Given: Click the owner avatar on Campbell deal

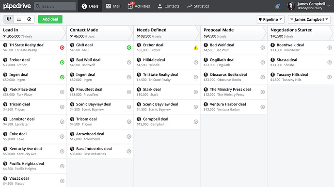Looking at the screenshot, I should pyautogui.click(x=139, y=119).
